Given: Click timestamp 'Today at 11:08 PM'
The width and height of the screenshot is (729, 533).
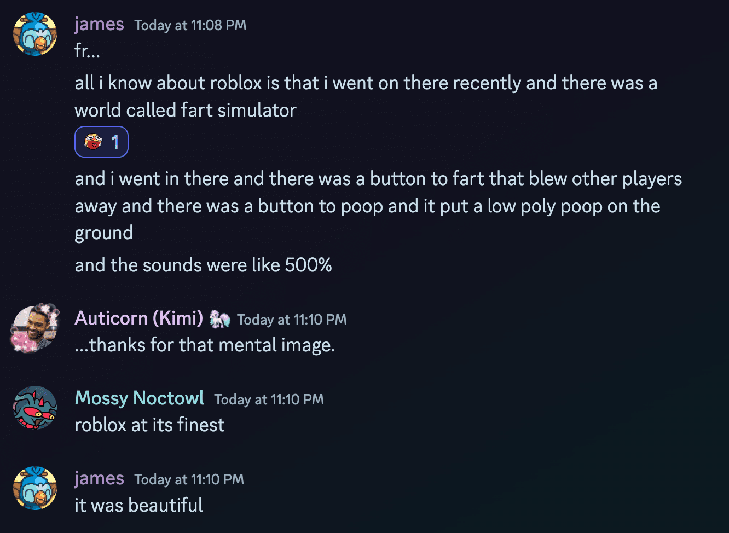Looking at the screenshot, I should [x=190, y=25].
